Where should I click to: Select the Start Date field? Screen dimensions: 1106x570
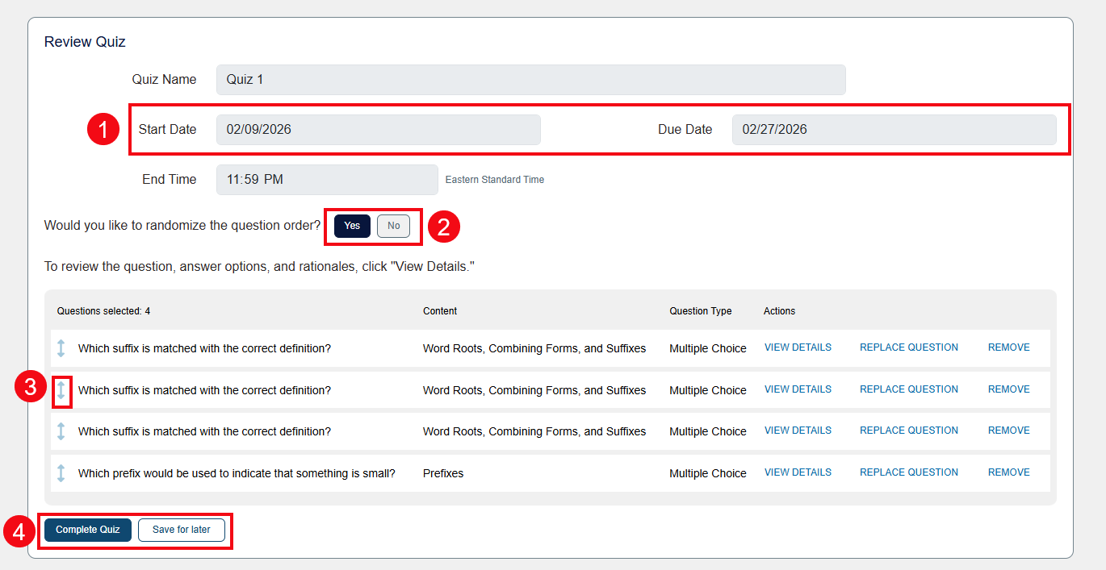point(378,129)
